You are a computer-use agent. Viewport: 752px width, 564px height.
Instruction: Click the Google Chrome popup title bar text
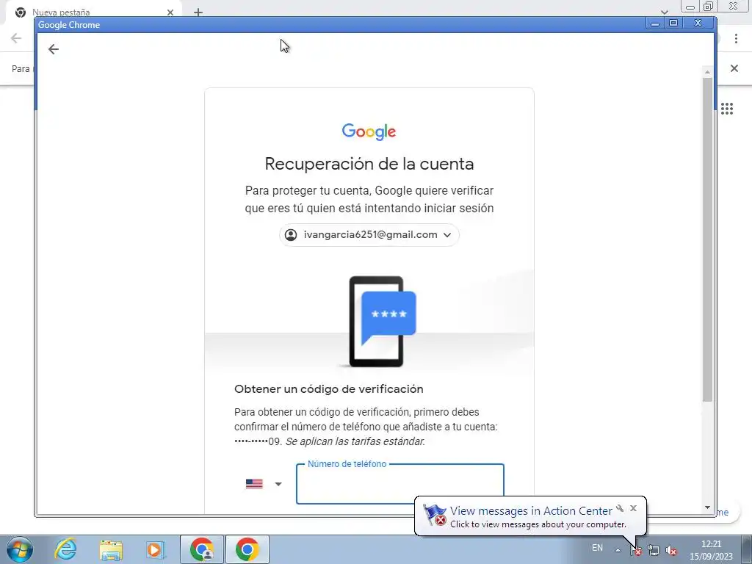point(69,25)
